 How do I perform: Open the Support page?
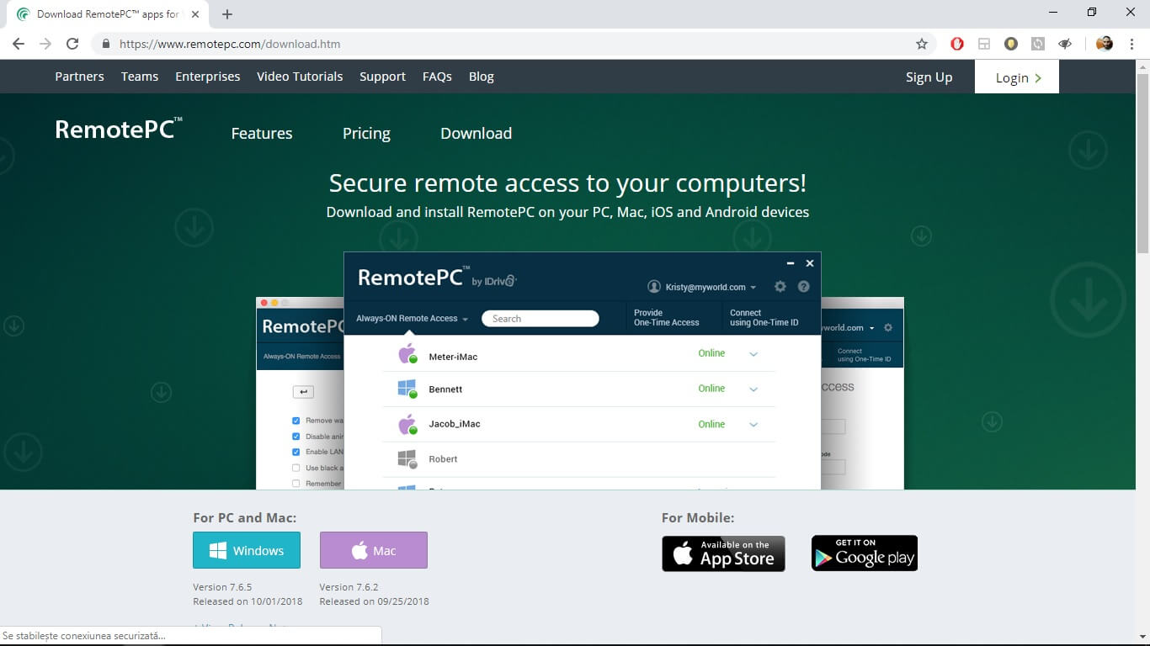(x=382, y=77)
